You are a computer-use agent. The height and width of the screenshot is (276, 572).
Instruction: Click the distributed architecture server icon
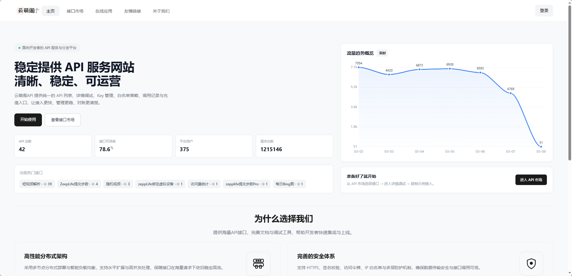[x=258, y=264]
